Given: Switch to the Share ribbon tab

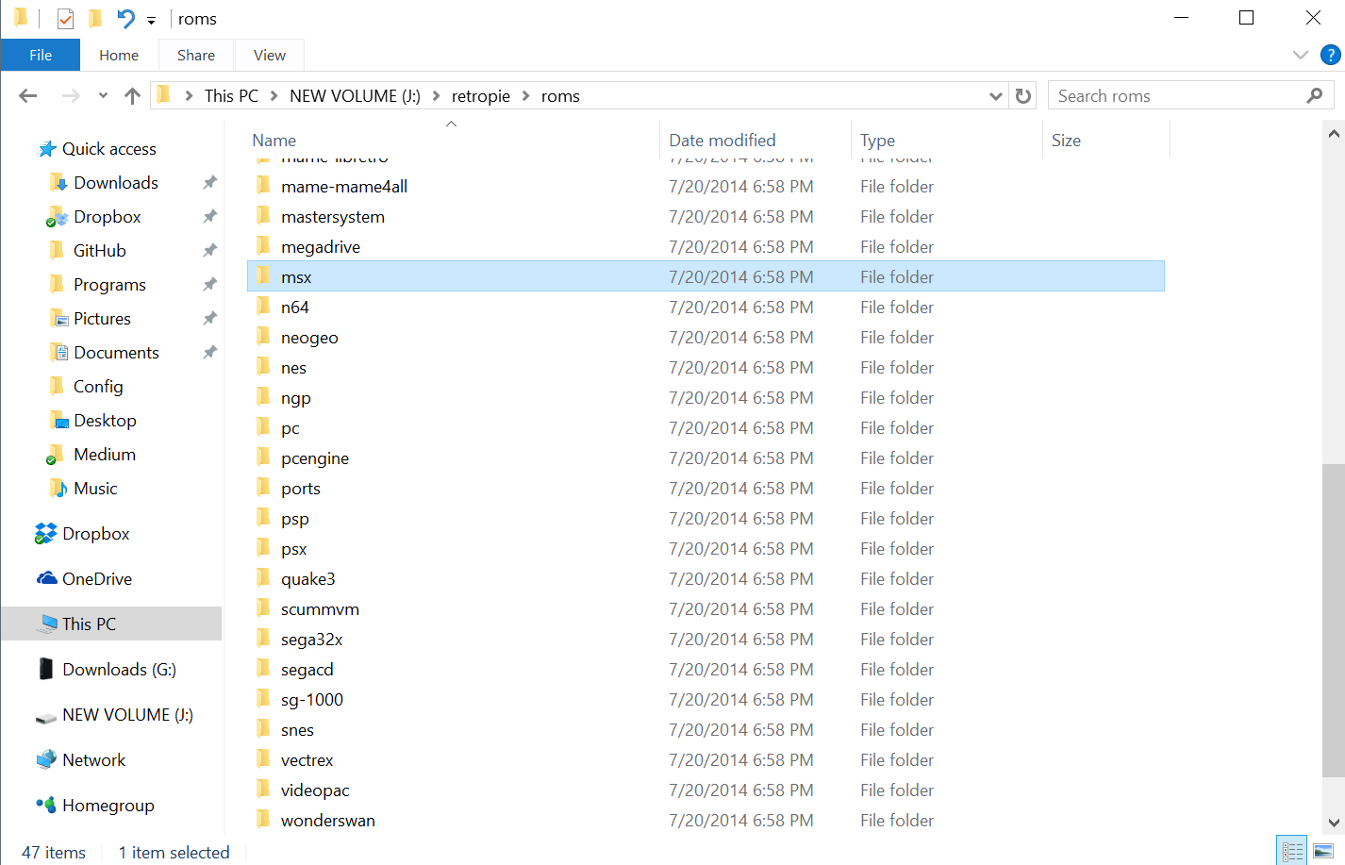Looking at the screenshot, I should (196, 56).
